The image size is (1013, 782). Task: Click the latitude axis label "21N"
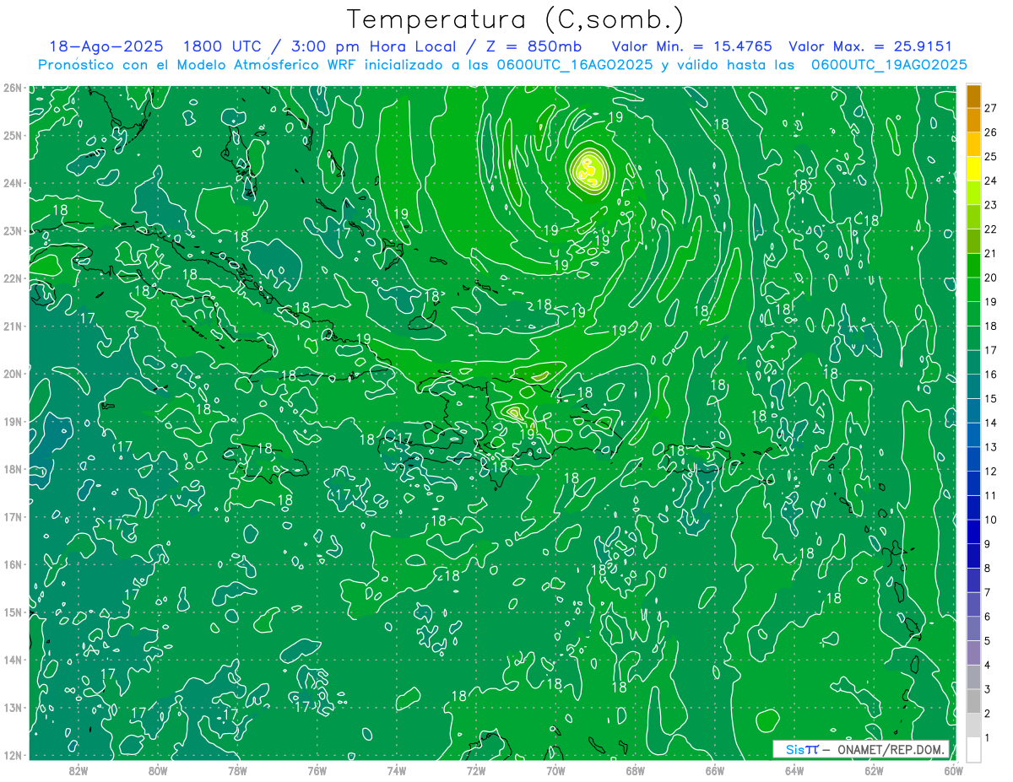pyautogui.click(x=13, y=326)
